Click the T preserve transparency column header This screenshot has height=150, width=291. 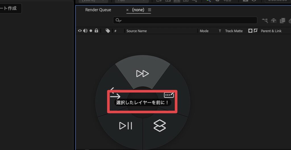click(x=220, y=31)
